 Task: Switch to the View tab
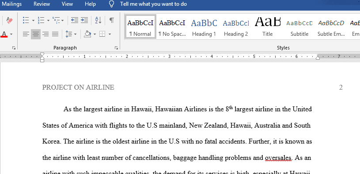[67, 4]
